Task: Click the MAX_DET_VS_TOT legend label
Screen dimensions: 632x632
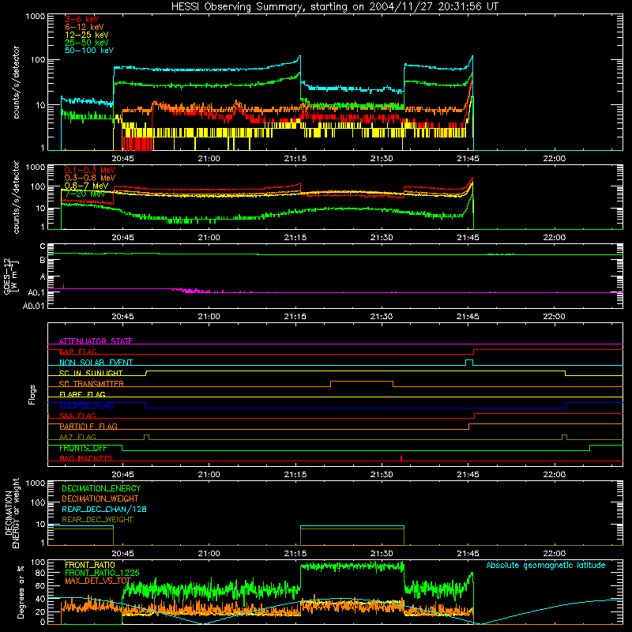Action: pyautogui.click(x=98, y=581)
